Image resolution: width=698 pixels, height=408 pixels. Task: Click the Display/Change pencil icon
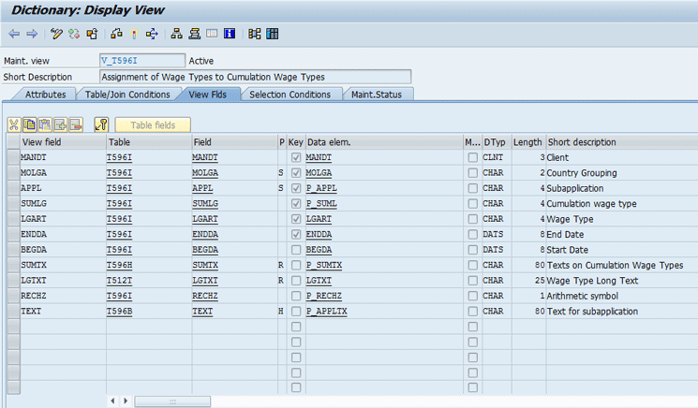tap(57, 35)
